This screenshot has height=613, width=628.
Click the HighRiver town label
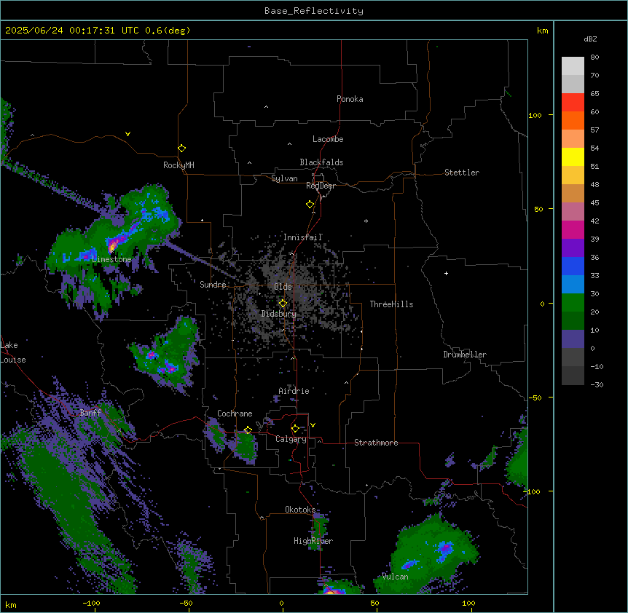point(313,541)
